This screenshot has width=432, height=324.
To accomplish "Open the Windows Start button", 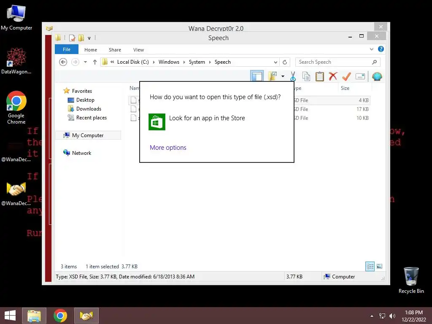I will 10,316.
